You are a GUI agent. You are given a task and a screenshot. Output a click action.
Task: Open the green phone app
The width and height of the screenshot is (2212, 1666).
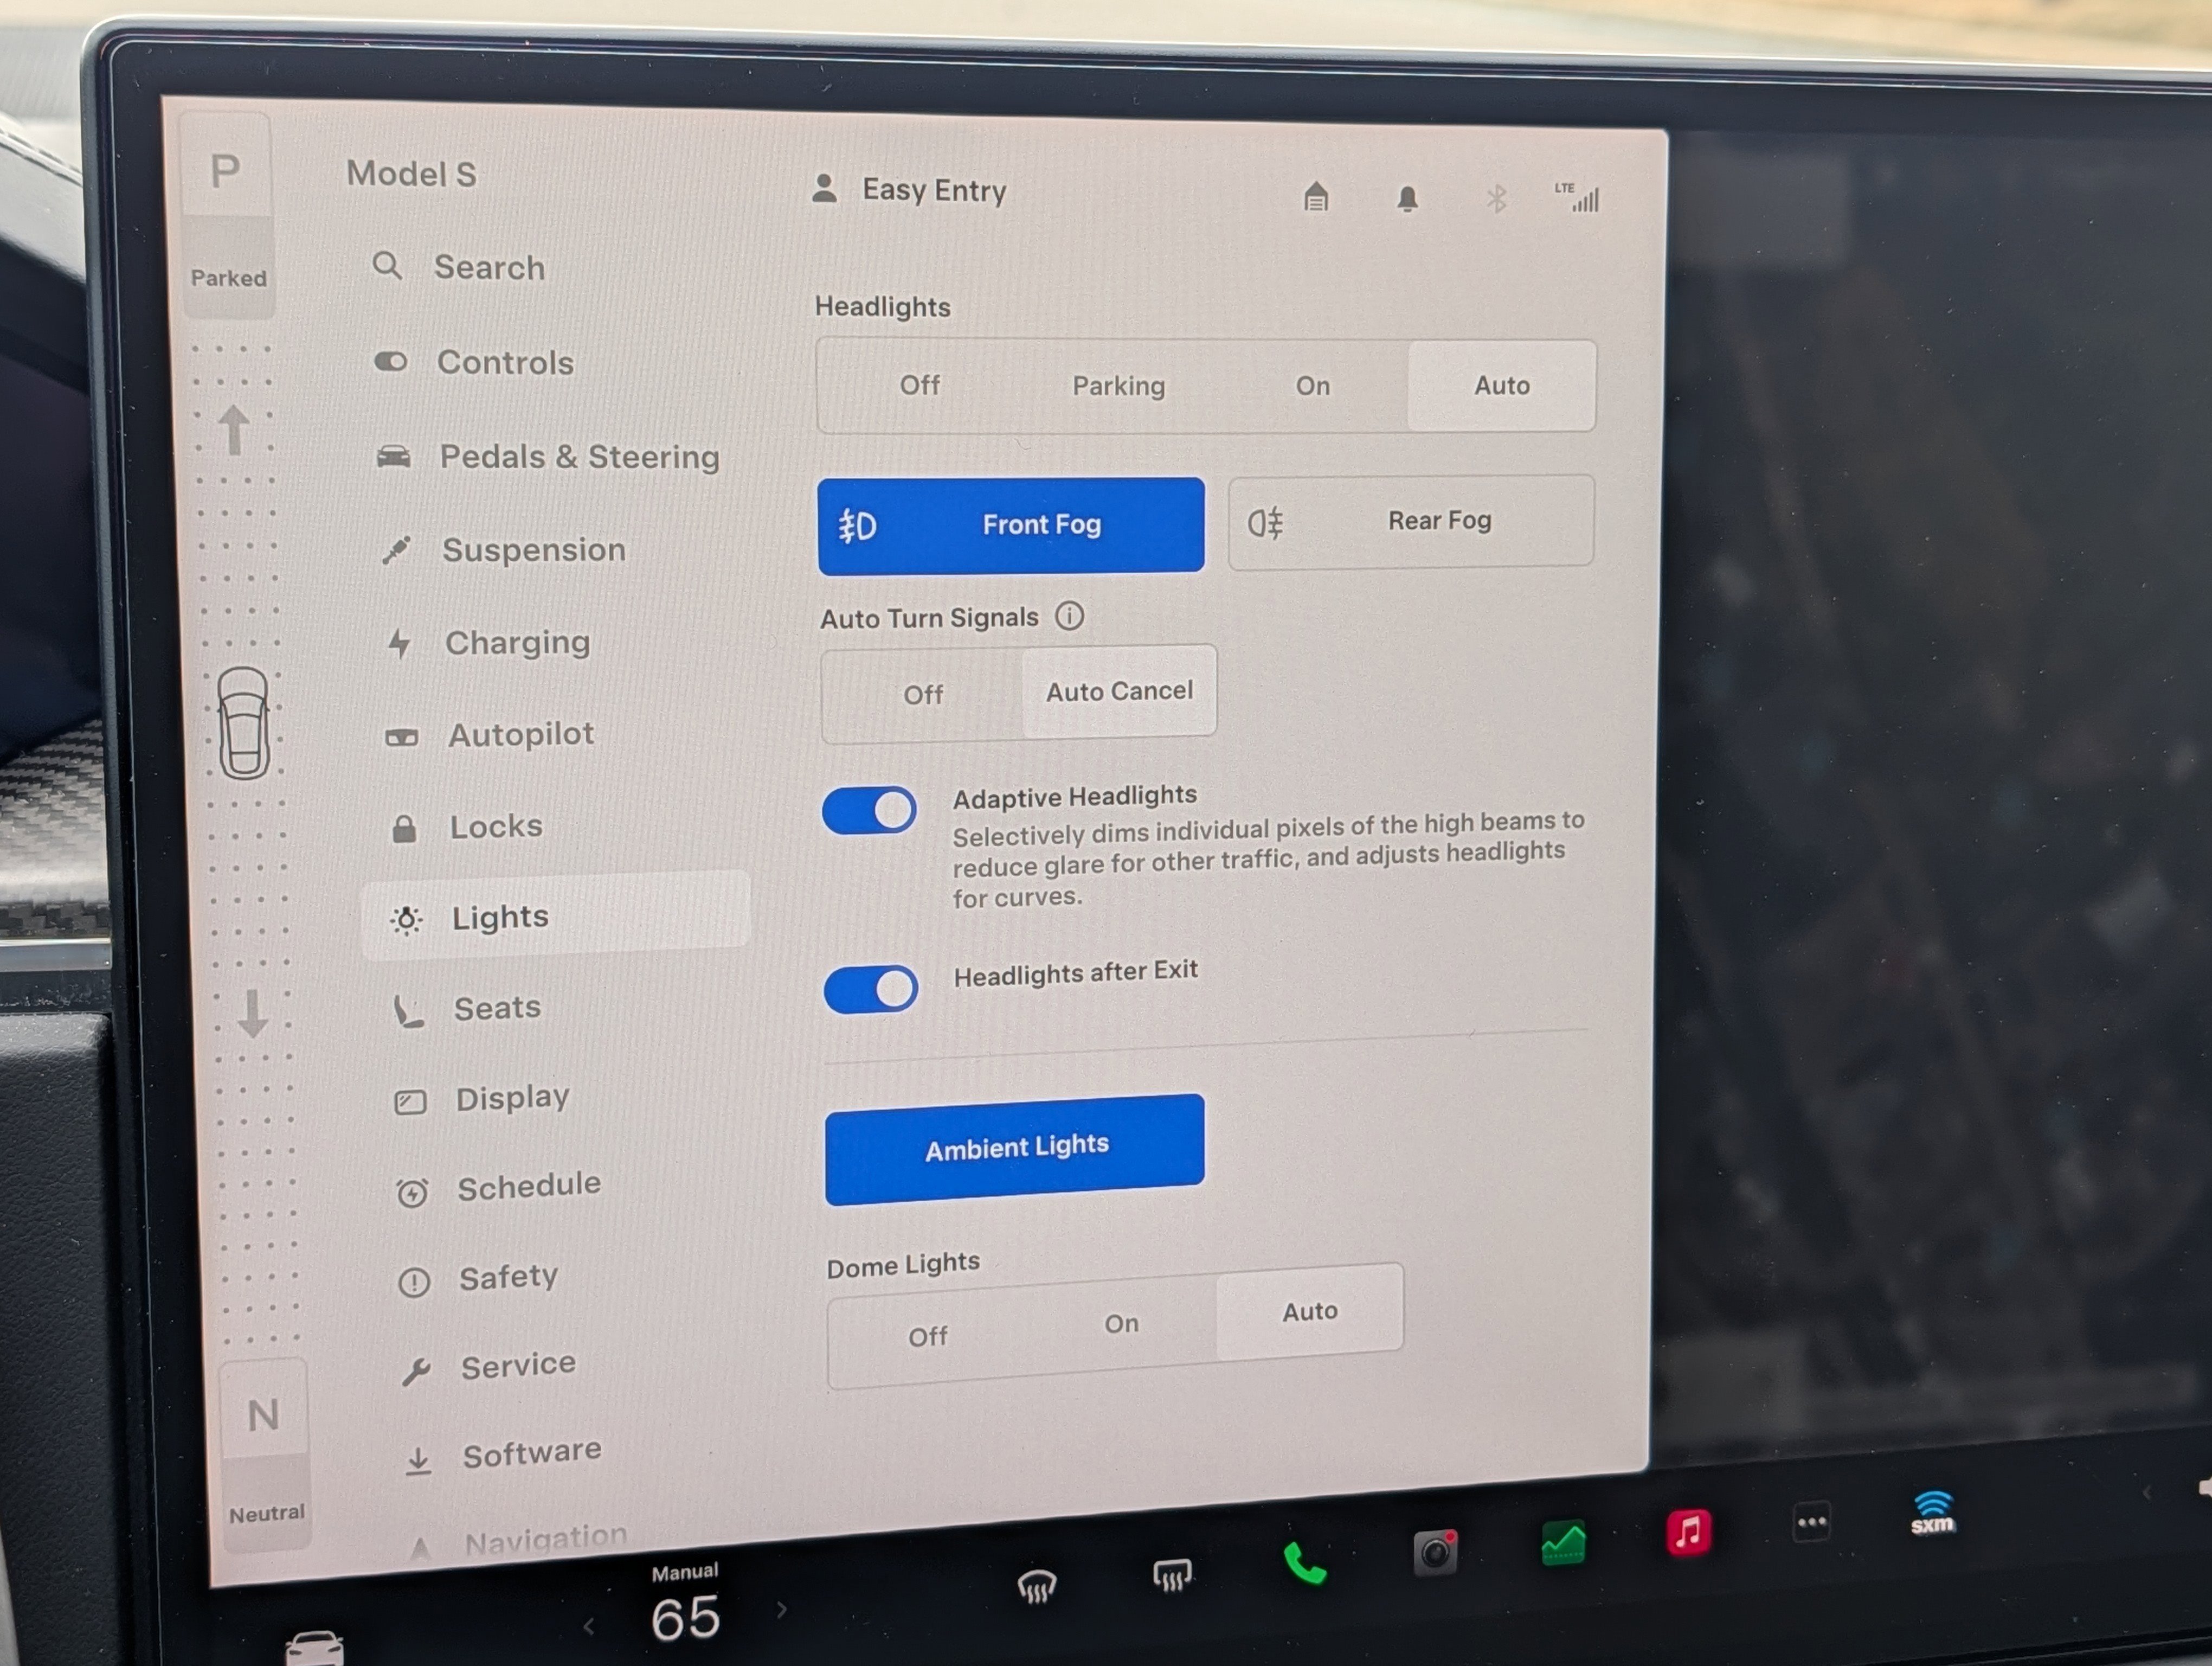pos(1304,1562)
